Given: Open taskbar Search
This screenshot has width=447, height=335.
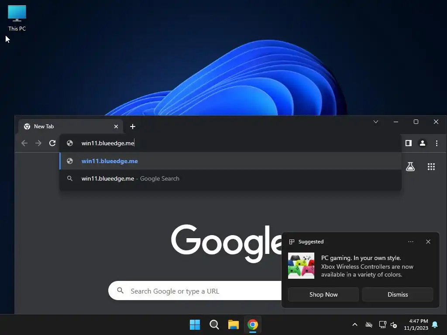Looking at the screenshot, I should (214, 325).
